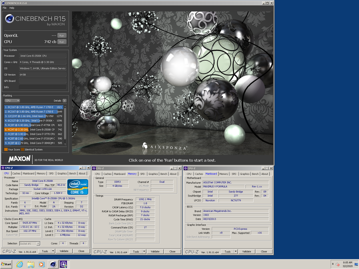Select ranking row 5, Core i7-4770K
This screenshot has width=359, height=269.
point(34,125)
